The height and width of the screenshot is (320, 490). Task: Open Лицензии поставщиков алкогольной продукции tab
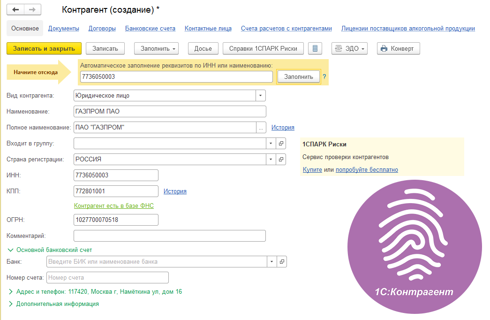(x=408, y=29)
